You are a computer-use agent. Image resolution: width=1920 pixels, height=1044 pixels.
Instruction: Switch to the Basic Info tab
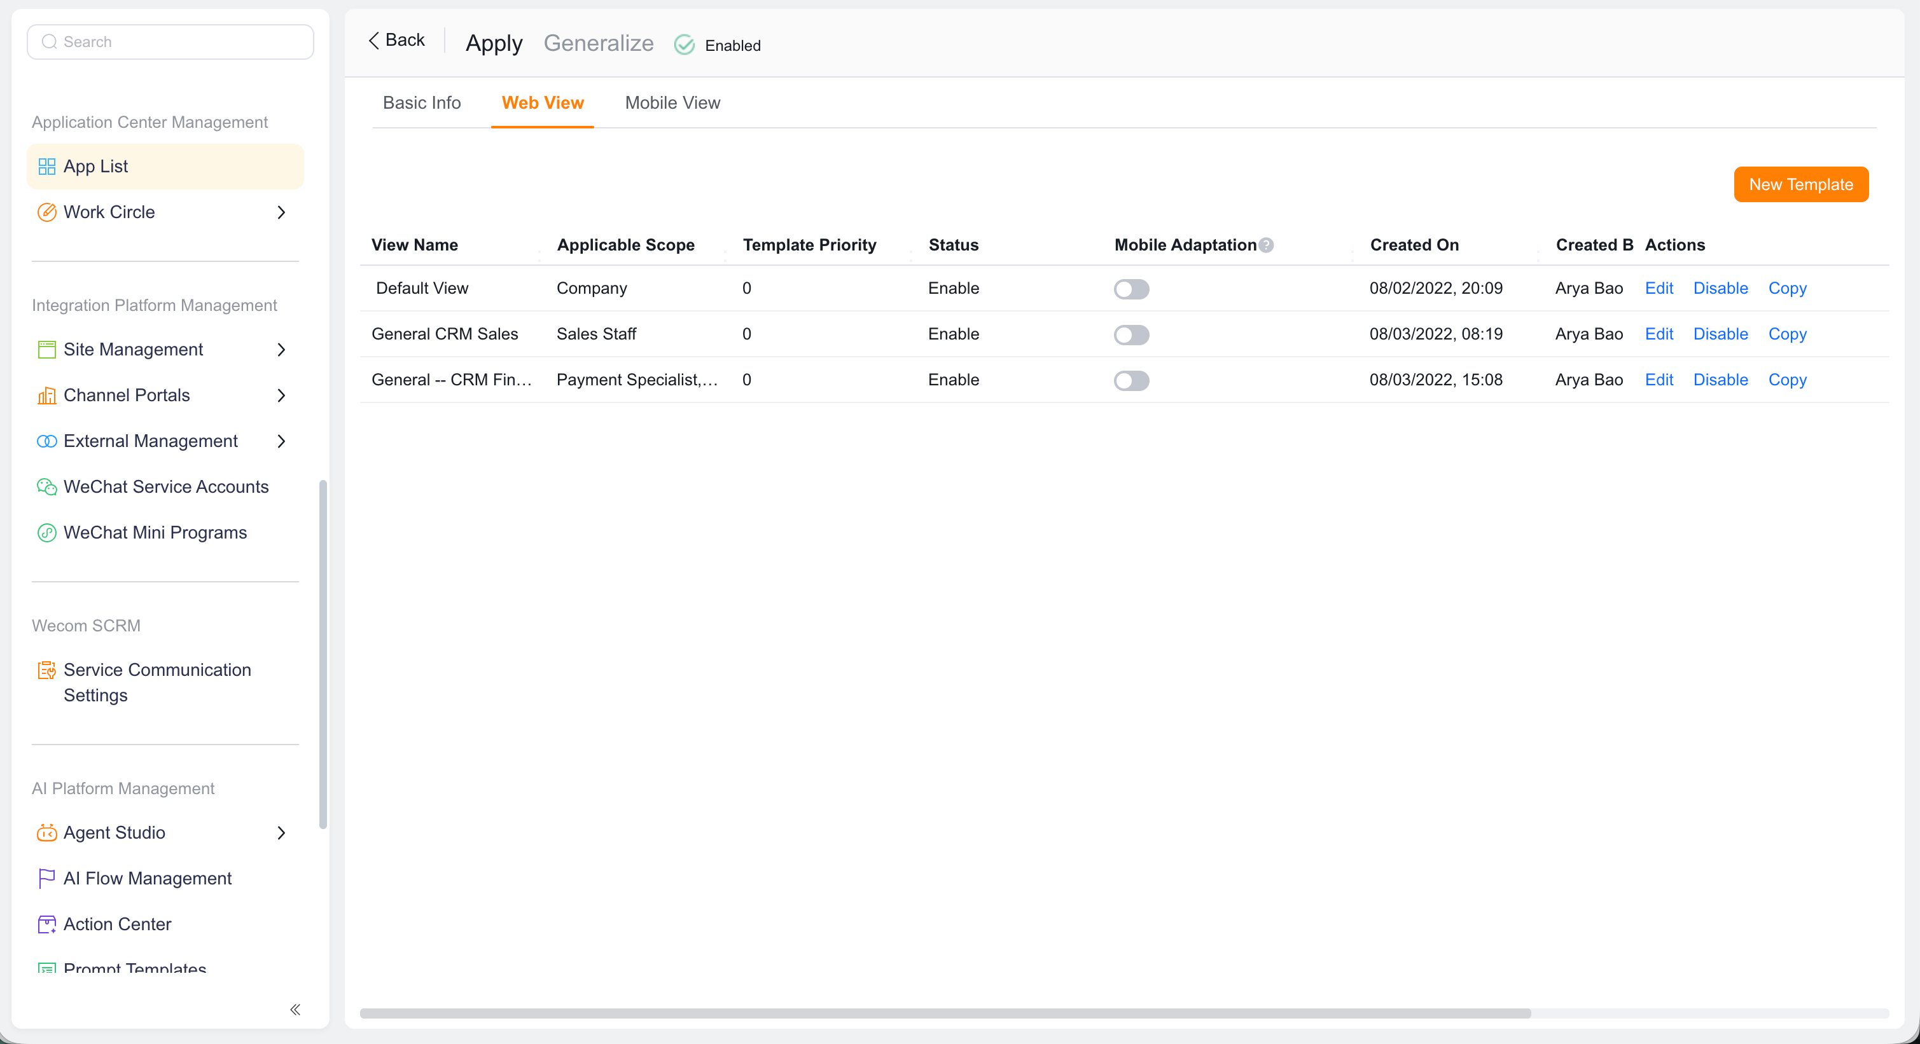[422, 103]
